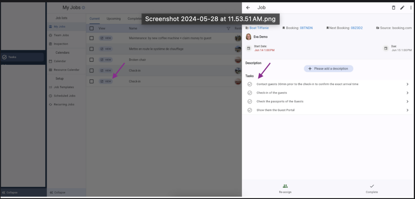The height and width of the screenshot is (199, 415).
Task: Tick checkbox for 'Mettre en route' job
Action: pyautogui.click(x=92, y=49)
